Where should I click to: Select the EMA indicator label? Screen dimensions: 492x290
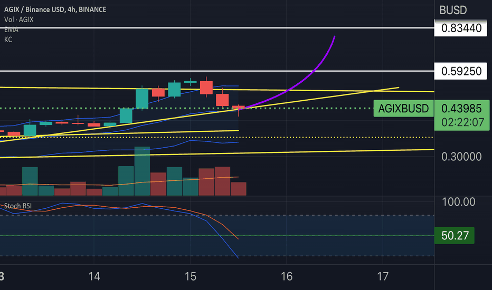[11, 30]
